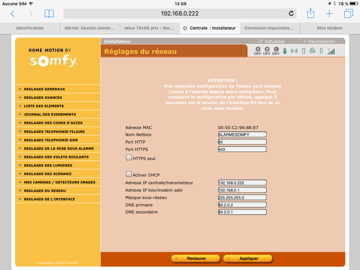Focus the DNS secondaire field
This screenshot has width=360, height=270.
tap(242, 212)
